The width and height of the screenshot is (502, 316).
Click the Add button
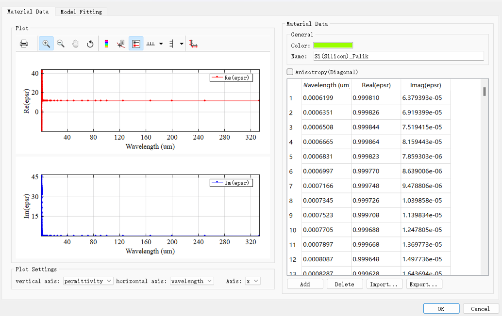pyautogui.click(x=305, y=284)
